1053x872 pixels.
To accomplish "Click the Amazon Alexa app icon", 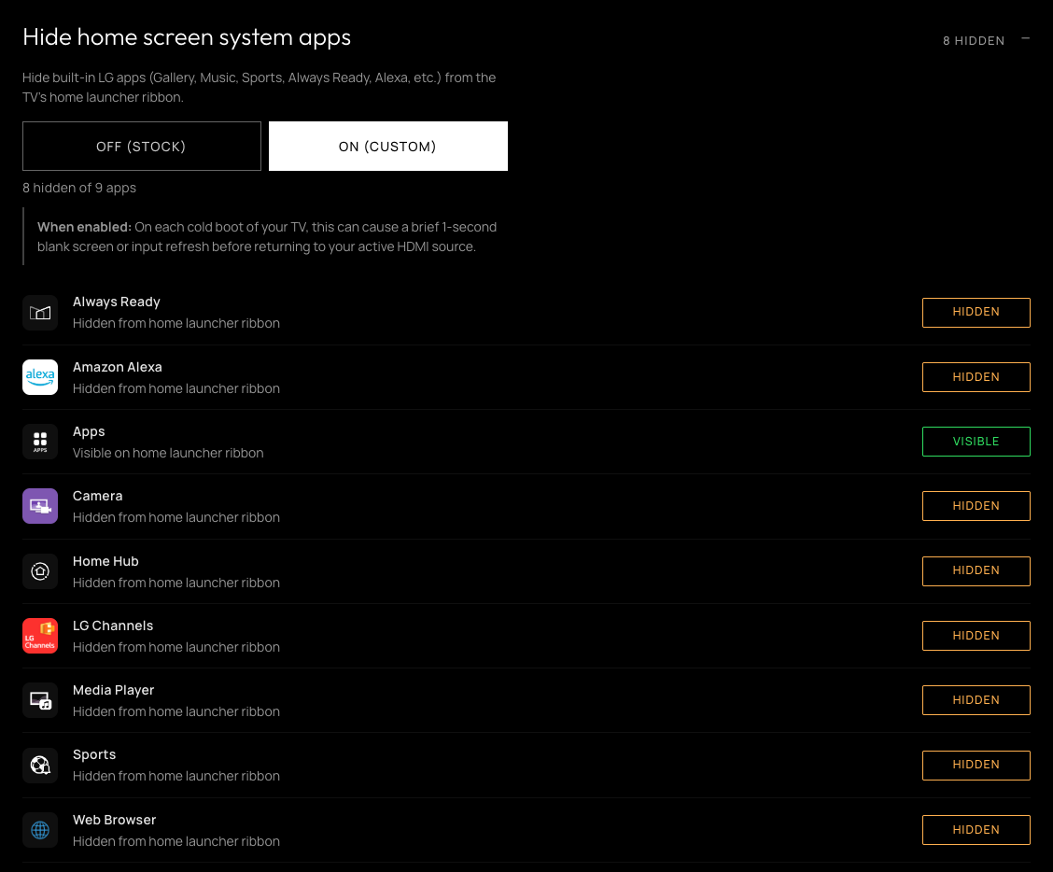I will coord(40,377).
